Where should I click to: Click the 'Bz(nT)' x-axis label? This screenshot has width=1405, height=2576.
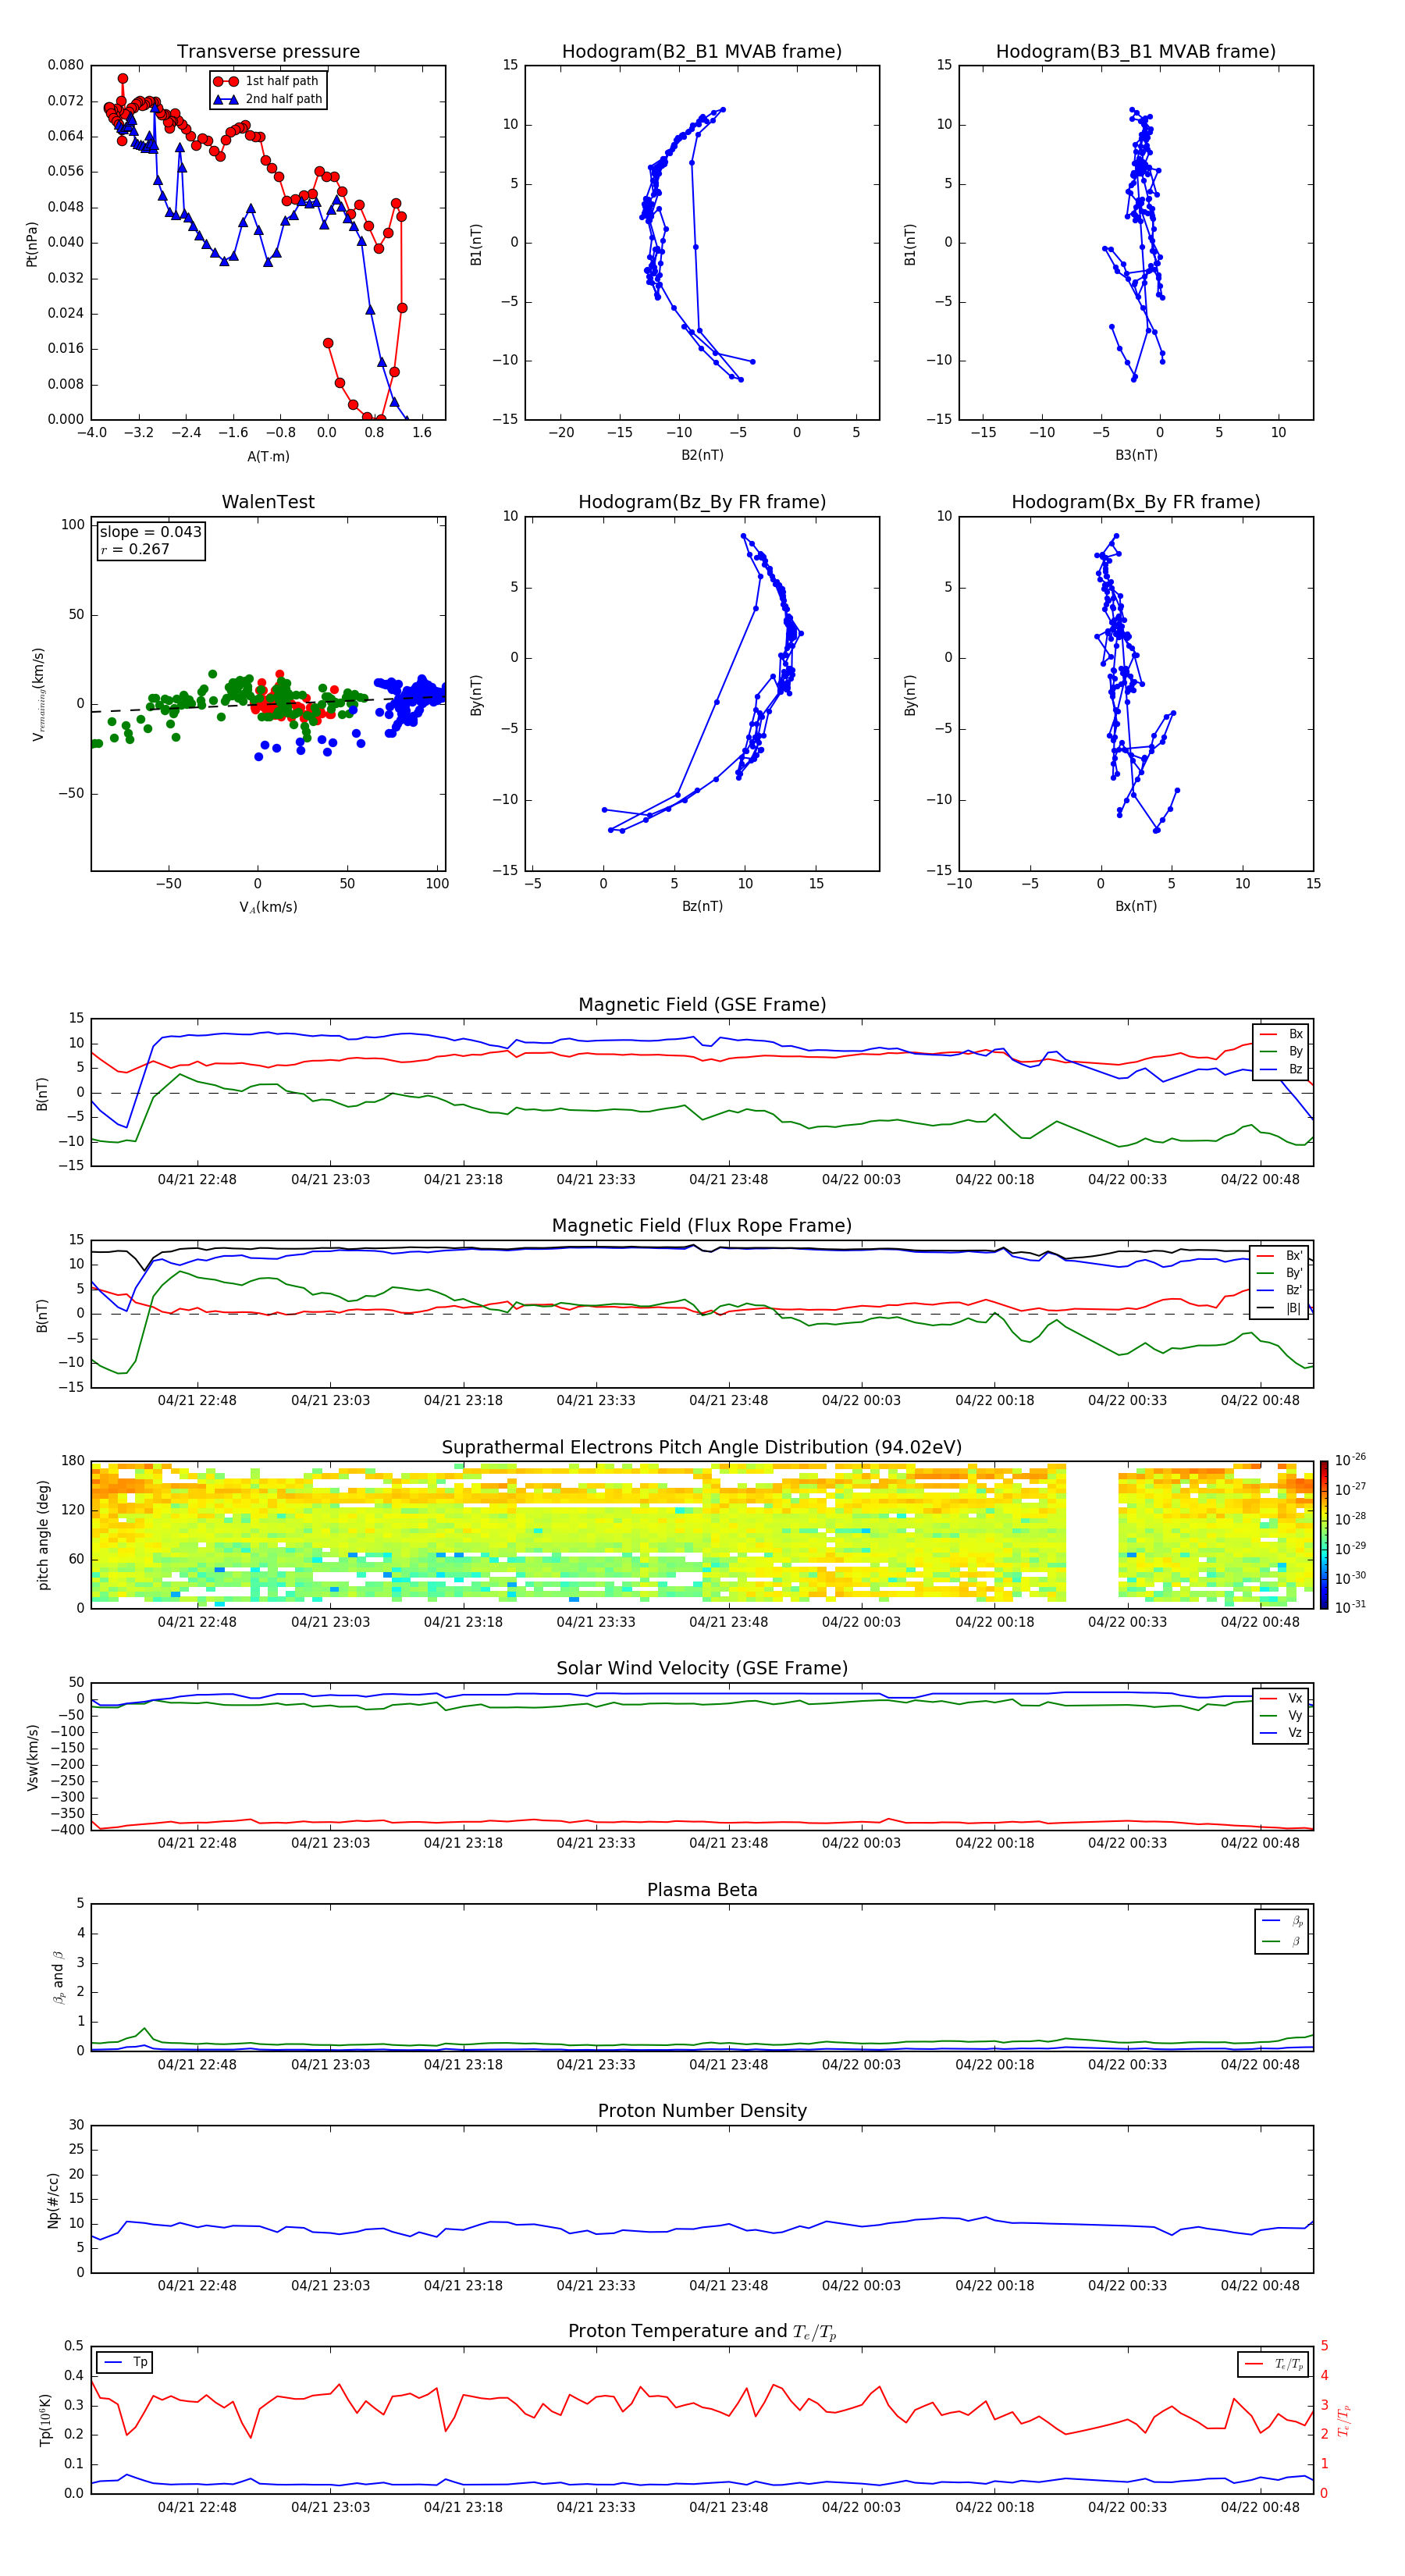pyautogui.click(x=702, y=906)
